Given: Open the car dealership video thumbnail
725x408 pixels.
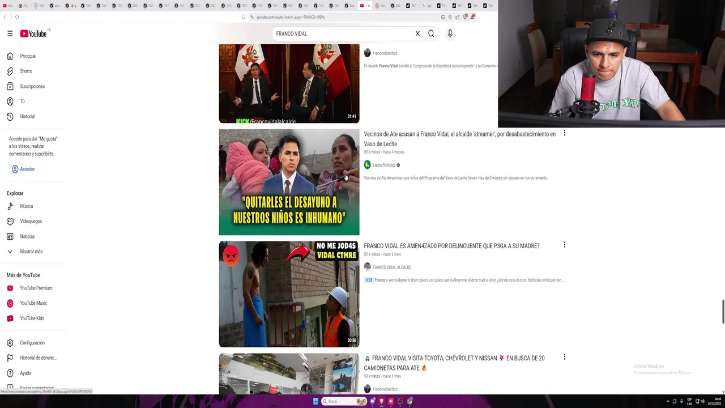Looking at the screenshot, I should [x=289, y=373].
